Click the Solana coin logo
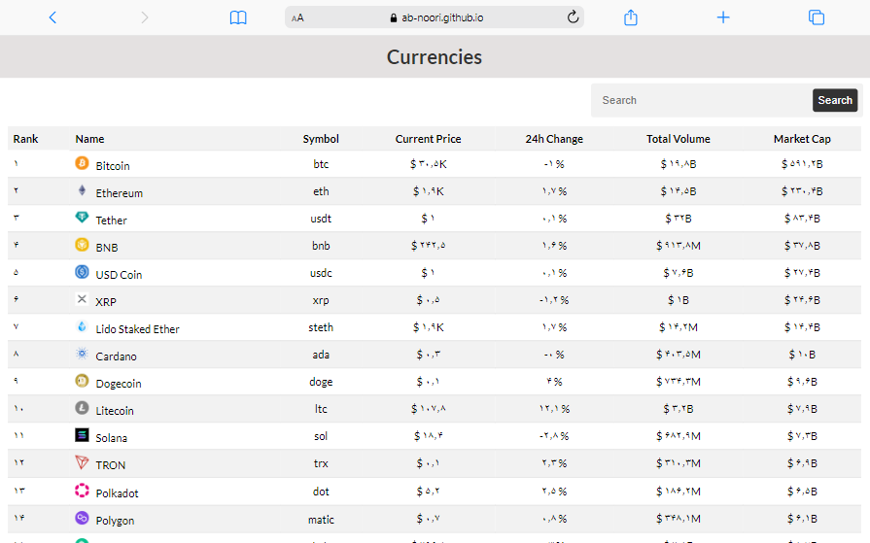Viewport: 870px width, 543px height. pyautogui.click(x=82, y=435)
